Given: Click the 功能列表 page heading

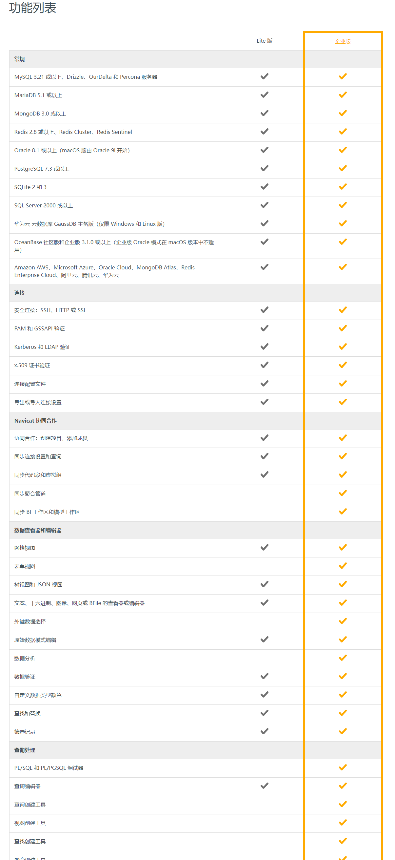Looking at the screenshot, I should tap(33, 8).
